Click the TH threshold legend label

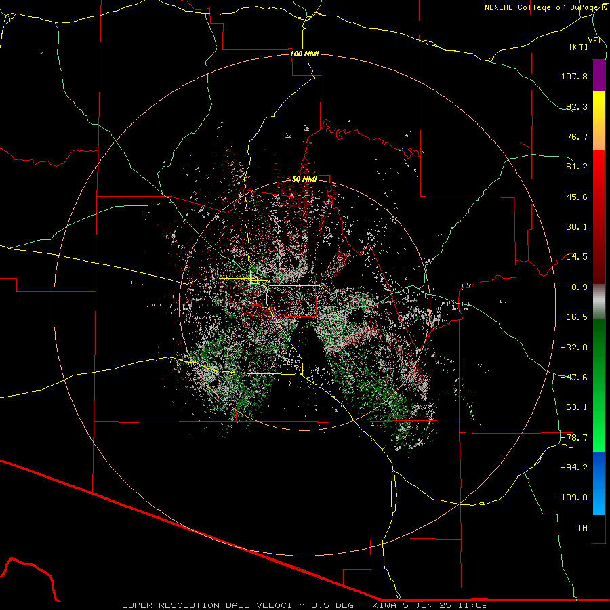click(582, 528)
